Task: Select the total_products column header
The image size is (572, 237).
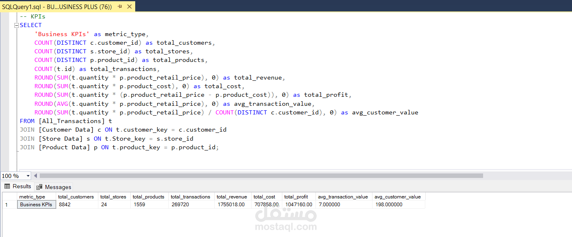Action: (150, 197)
